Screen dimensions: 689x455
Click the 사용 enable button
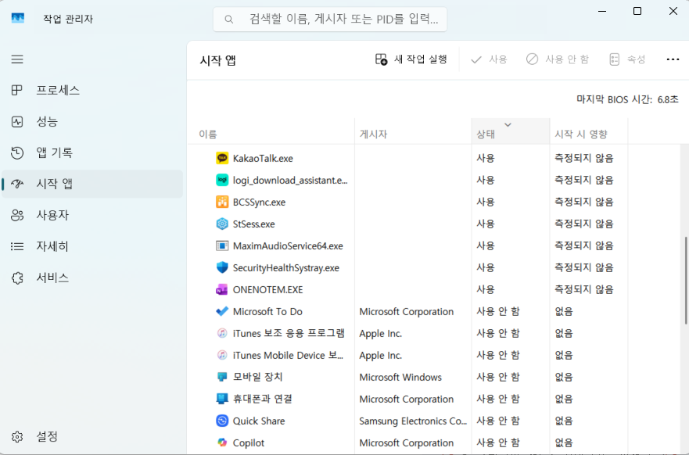pos(489,59)
